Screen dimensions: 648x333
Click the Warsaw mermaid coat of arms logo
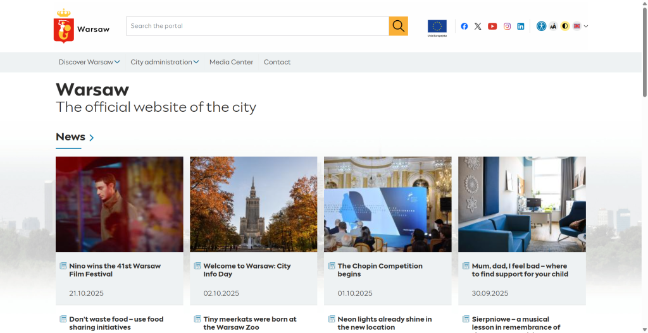64,27
